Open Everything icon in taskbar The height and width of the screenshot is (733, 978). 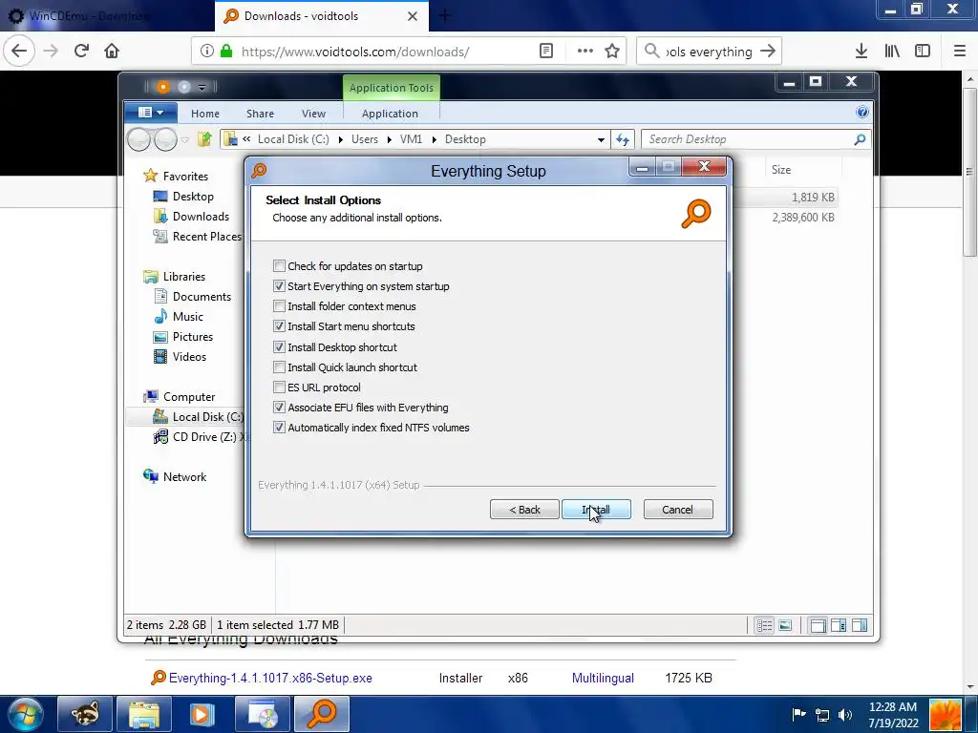pos(322,714)
